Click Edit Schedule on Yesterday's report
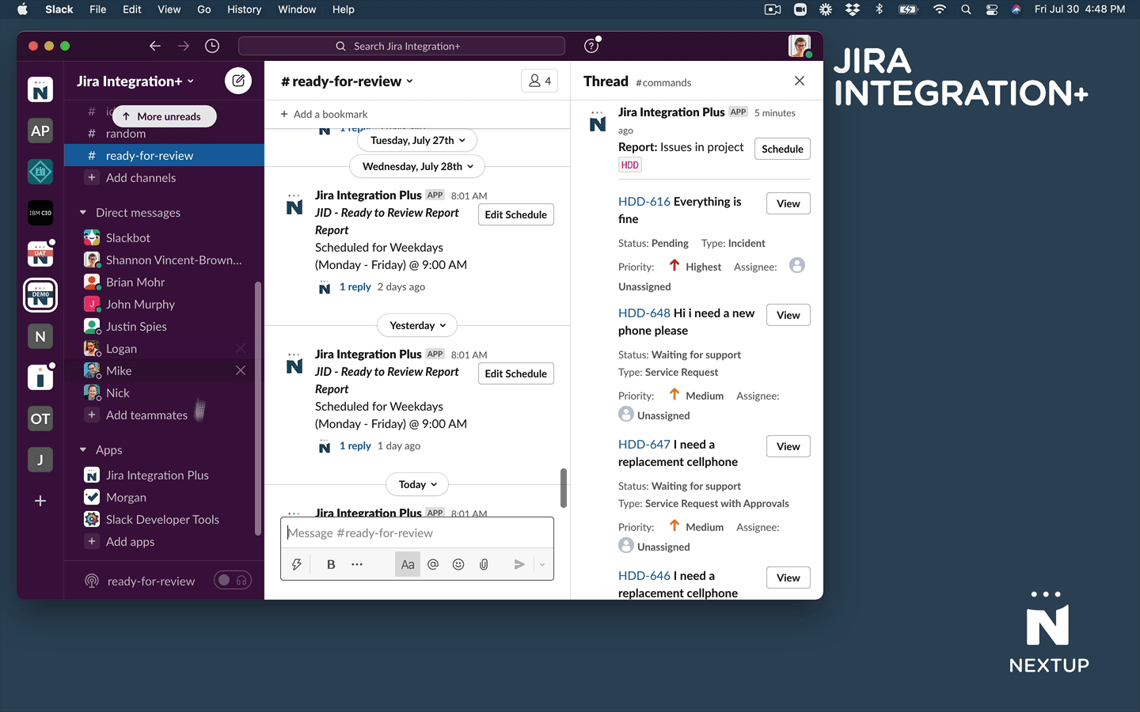The height and width of the screenshot is (712, 1140). click(x=515, y=373)
